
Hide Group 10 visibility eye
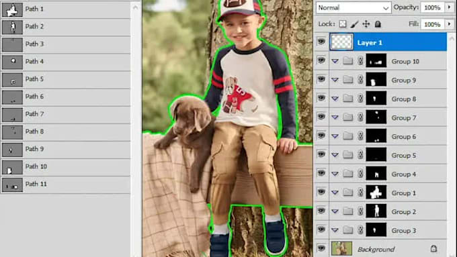point(321,60)
